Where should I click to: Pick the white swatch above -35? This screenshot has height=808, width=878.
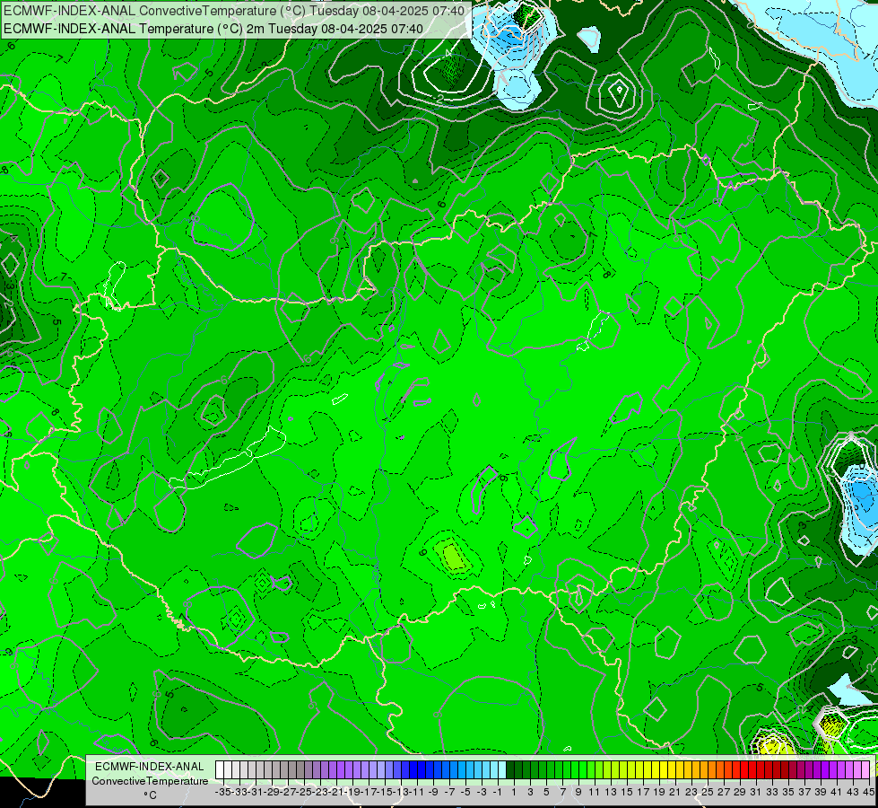click(220, 769)
